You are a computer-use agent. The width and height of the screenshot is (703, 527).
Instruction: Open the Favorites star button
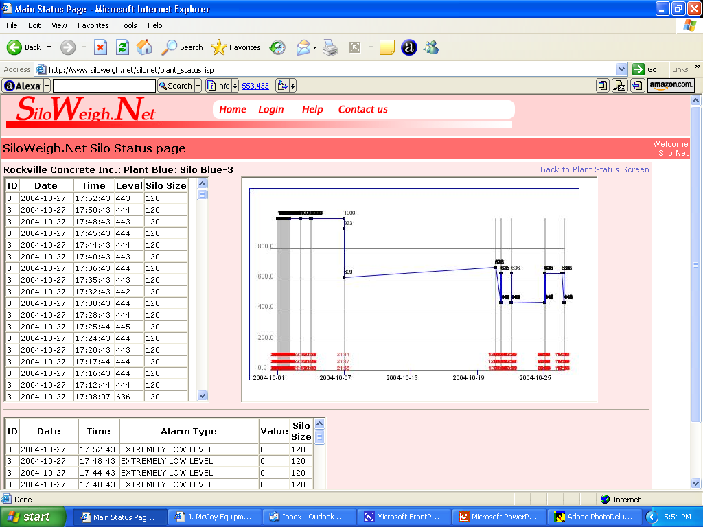pos(236,47)
